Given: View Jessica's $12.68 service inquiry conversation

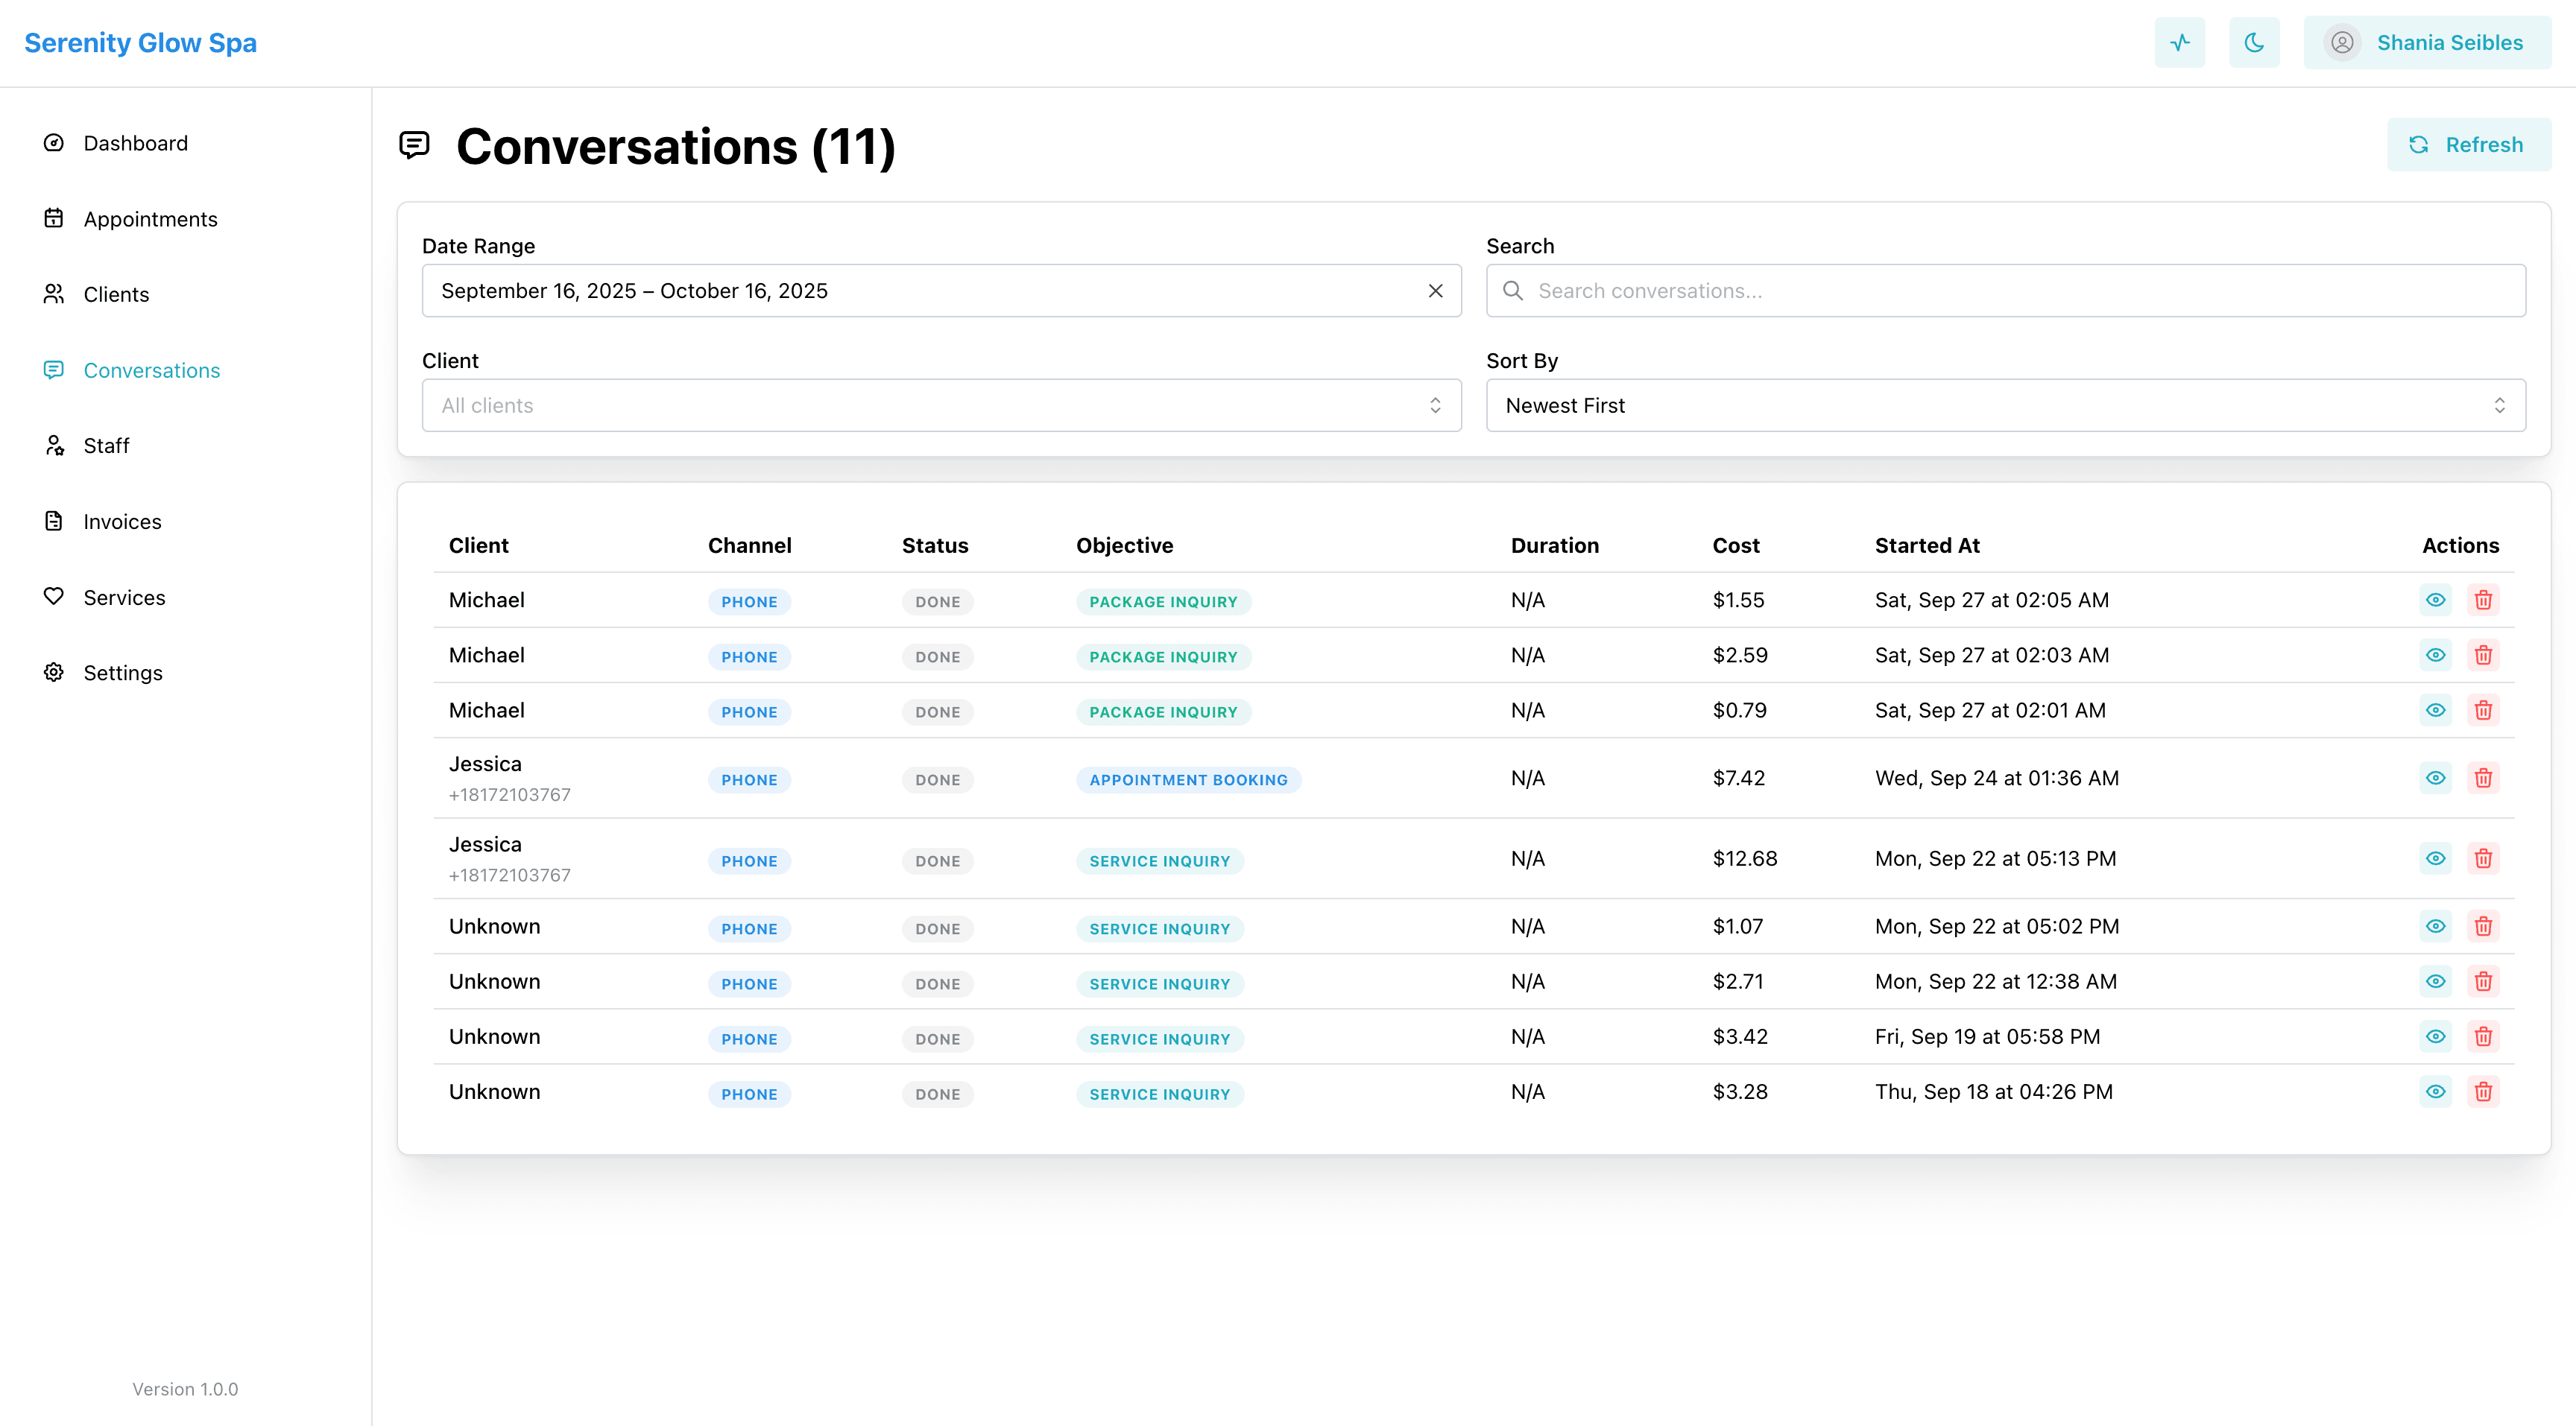Looking at the screenshot, I should (2435, 858).
